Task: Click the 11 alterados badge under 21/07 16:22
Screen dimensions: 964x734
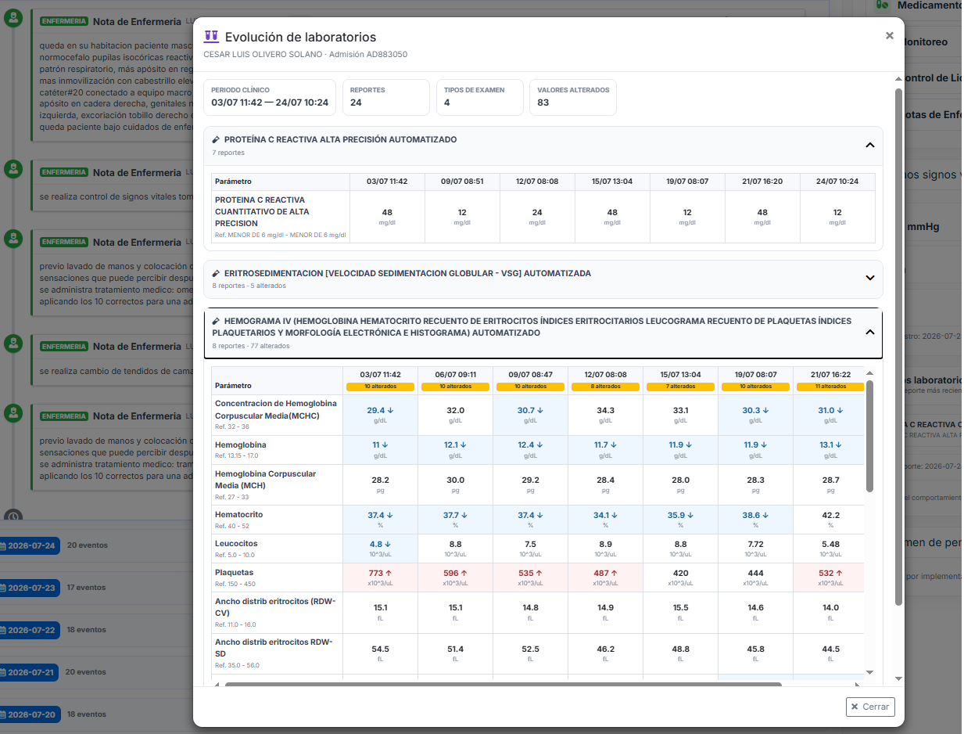Action: [x=830, y=387]
